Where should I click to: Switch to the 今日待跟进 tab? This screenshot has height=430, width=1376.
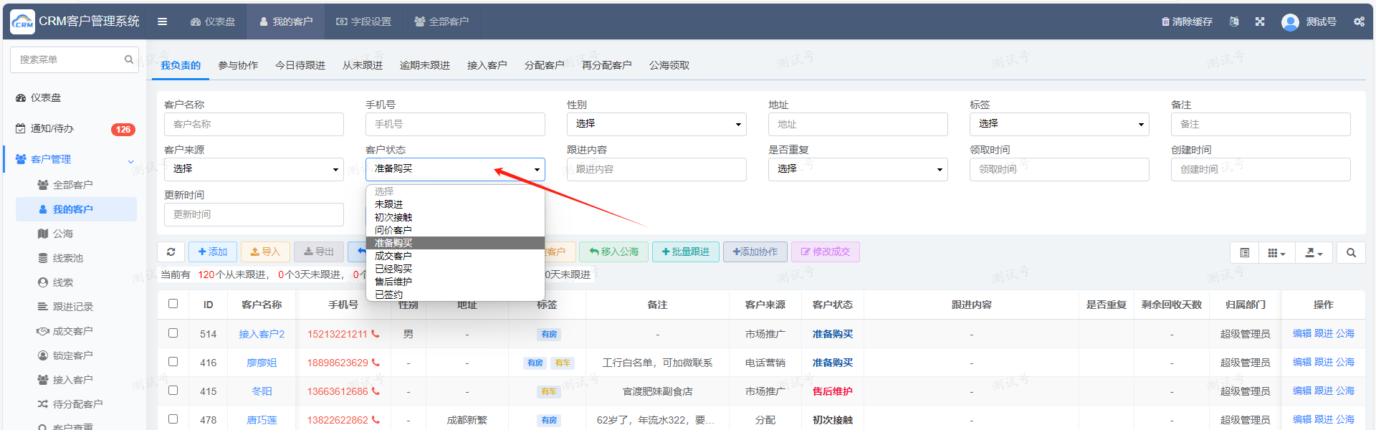300,65
